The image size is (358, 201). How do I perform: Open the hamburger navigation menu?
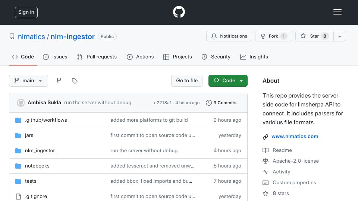pyautogui.click(x=337, y=12)
